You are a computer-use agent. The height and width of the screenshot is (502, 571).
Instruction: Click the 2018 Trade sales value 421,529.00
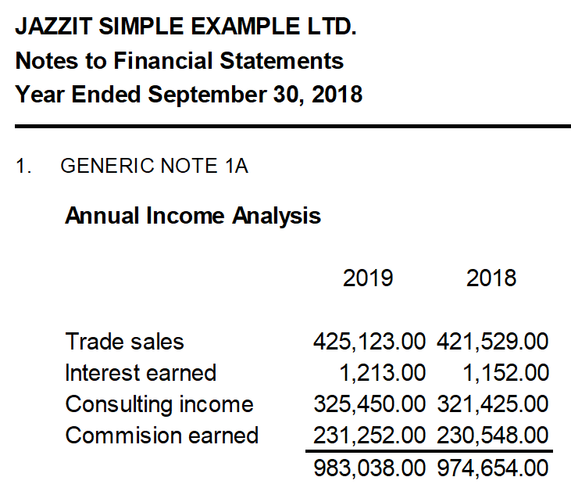(x=493, y=342)
